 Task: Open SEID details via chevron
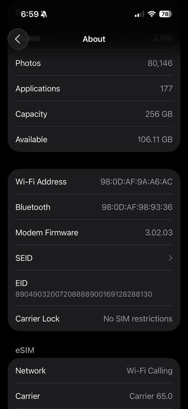tap(170, 258)
